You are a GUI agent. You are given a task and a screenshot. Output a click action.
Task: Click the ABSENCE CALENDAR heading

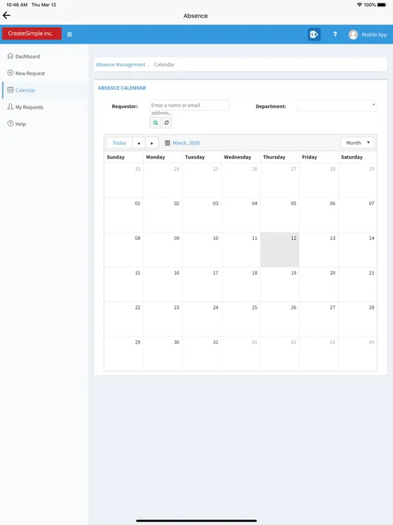(x=122, y=88)
